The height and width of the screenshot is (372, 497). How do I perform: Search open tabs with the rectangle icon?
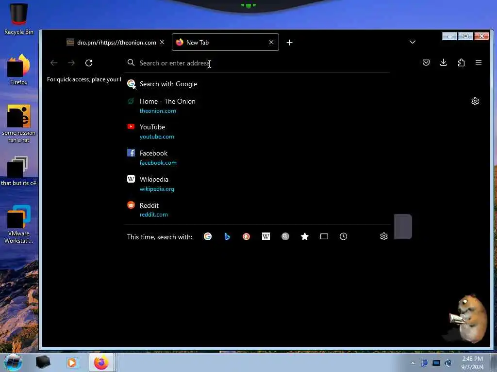(324, 236)
